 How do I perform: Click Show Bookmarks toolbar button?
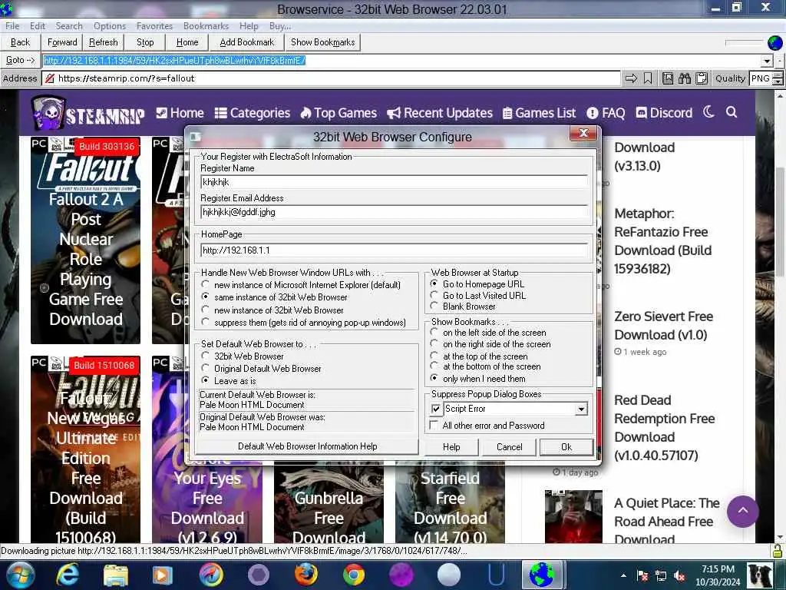pyautogui.click(x=323, y=42)
